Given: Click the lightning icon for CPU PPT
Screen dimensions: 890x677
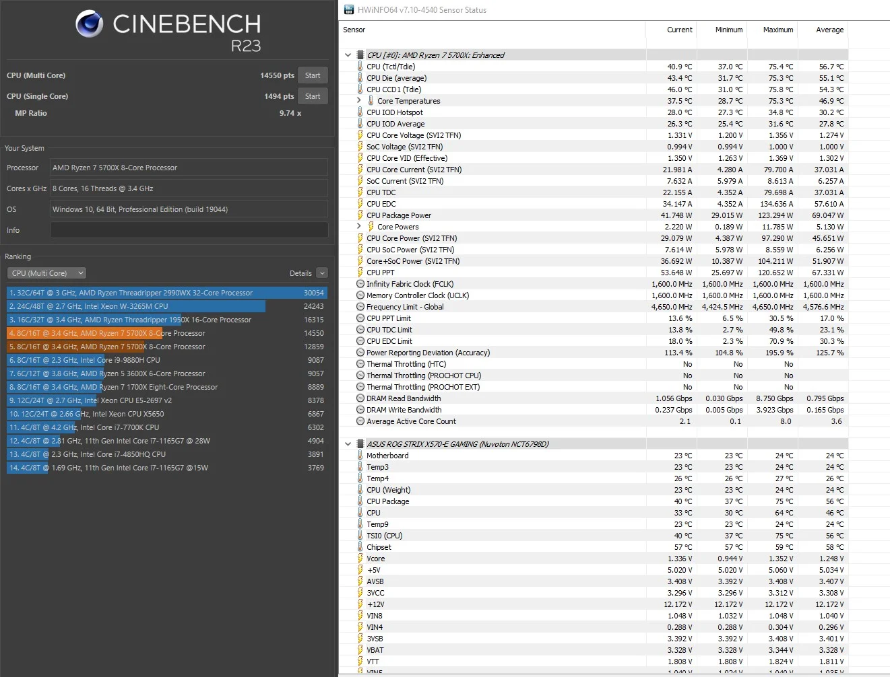Looking at the screenshot, I should pos(360,273).
